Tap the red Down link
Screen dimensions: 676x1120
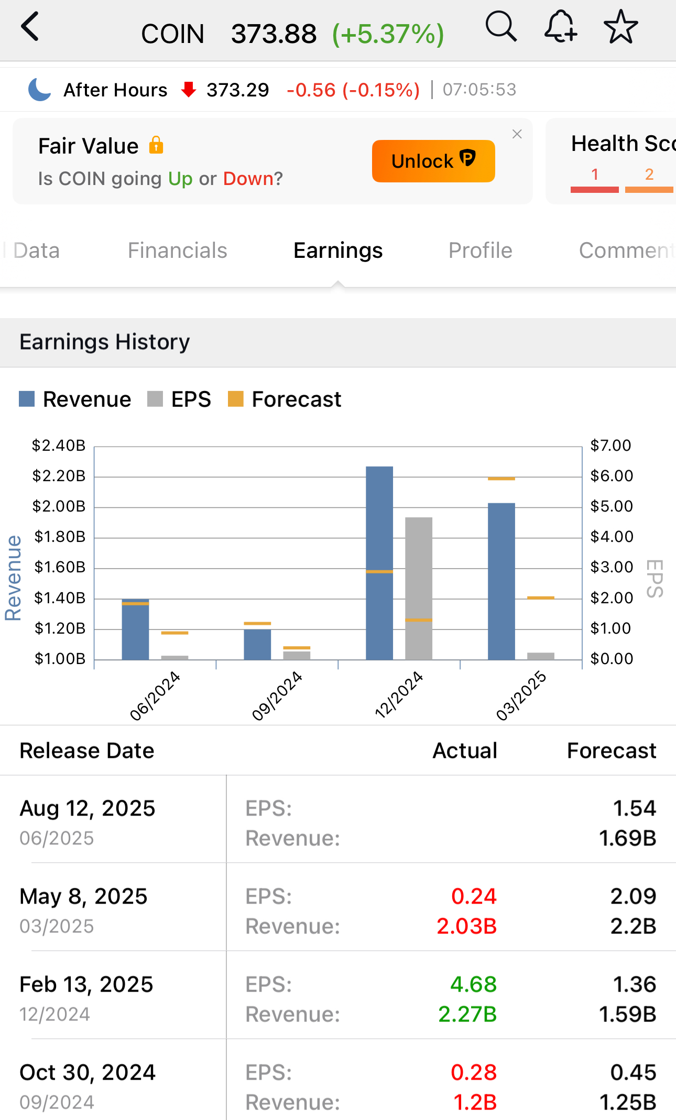click(248, 179)
